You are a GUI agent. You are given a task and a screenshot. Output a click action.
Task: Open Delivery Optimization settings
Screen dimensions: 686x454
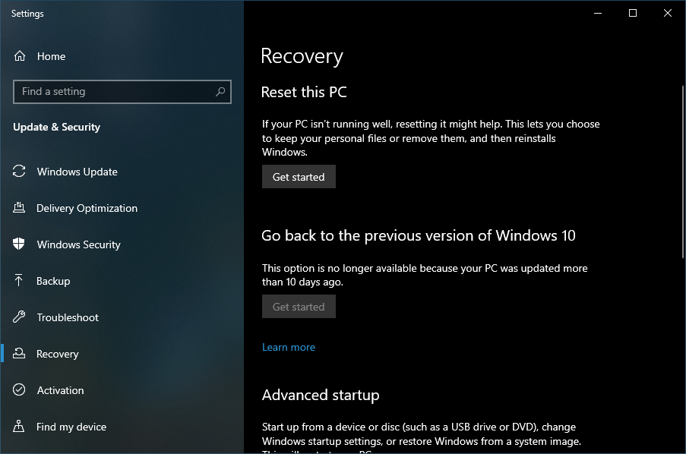tap(87, 208)
